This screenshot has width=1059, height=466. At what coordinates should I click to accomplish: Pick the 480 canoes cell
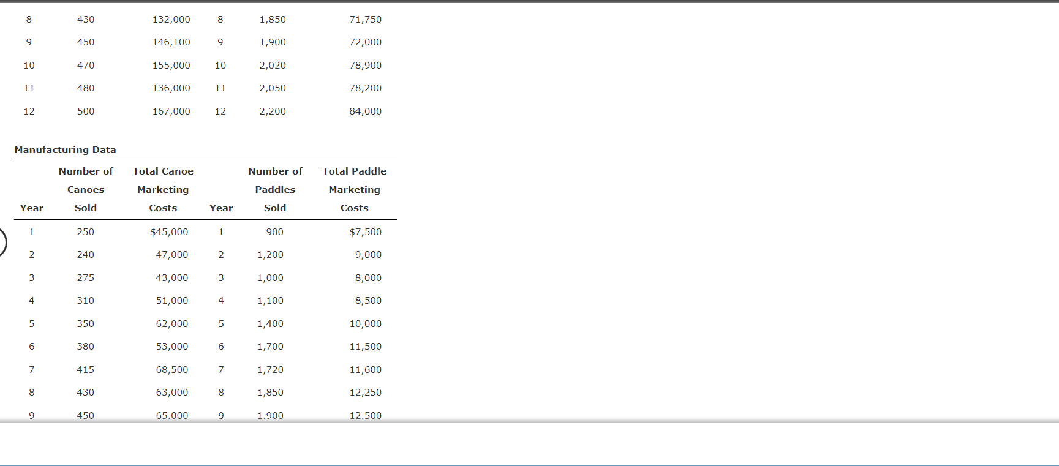pyautogui.click(x=86, y=88)
